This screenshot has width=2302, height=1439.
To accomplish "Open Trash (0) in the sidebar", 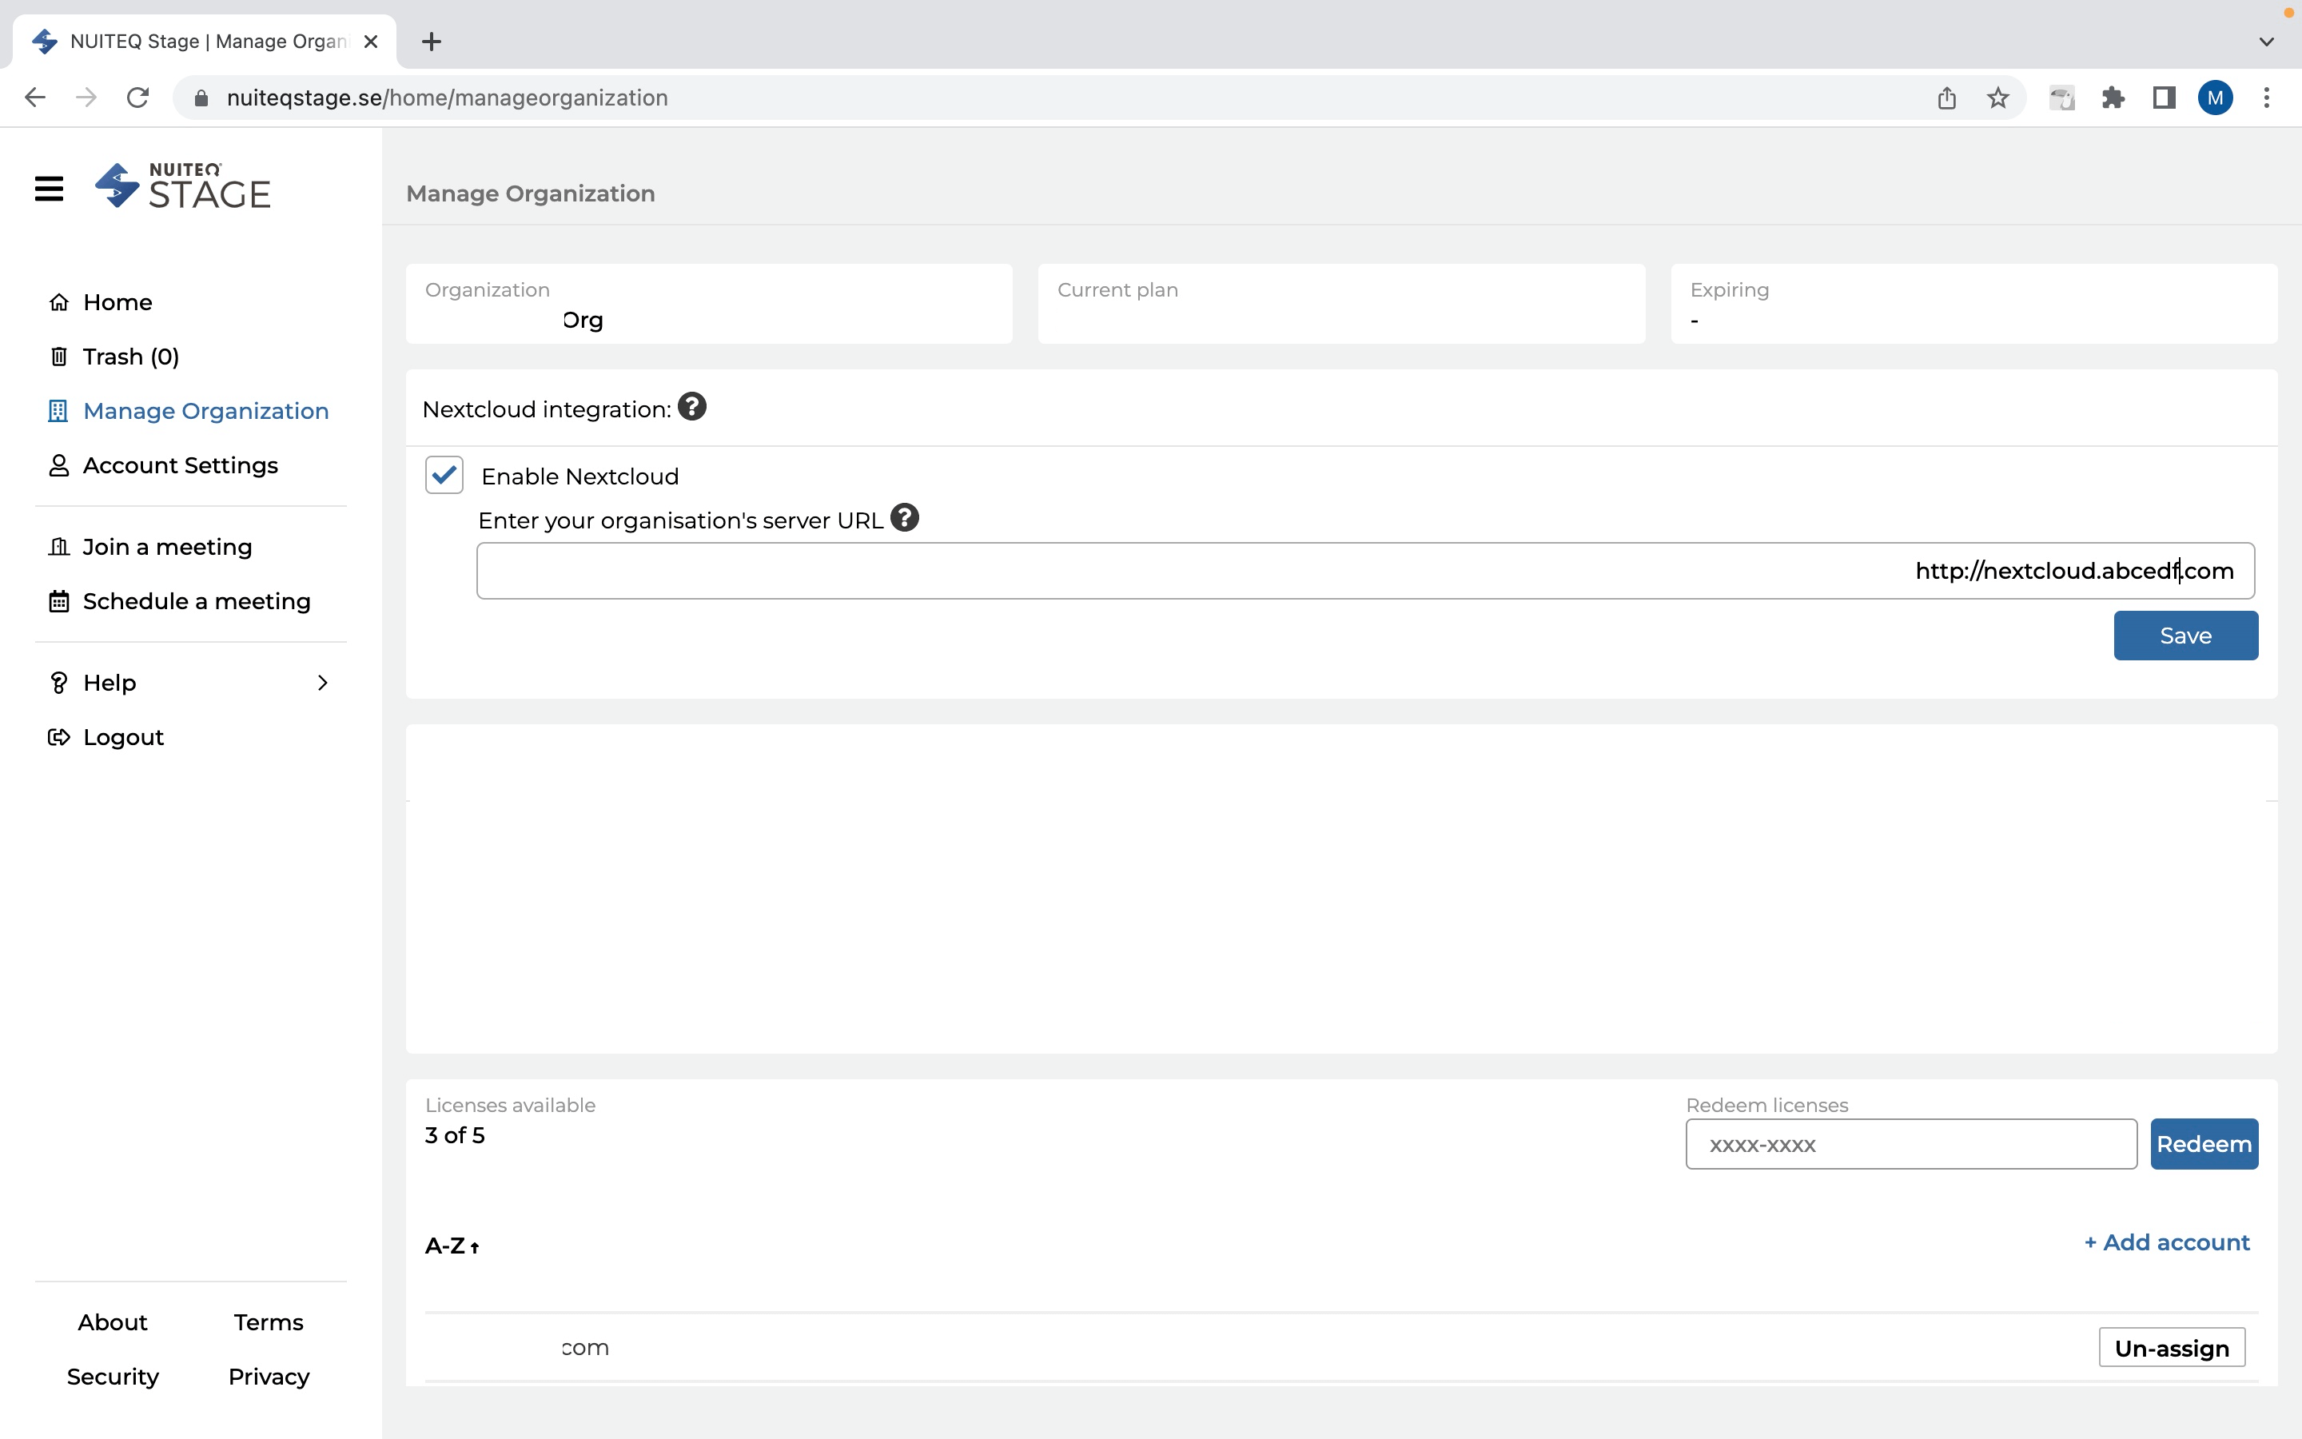I will pos(130,356).
